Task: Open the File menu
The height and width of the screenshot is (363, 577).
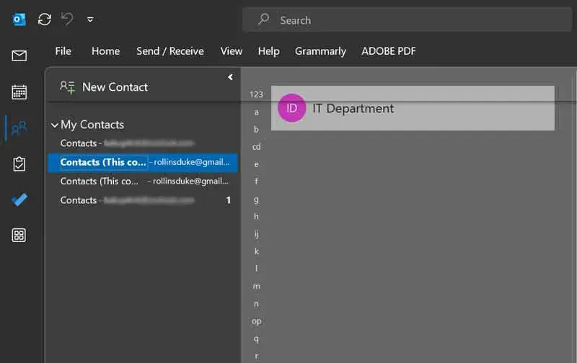Action: pos(63,51)
